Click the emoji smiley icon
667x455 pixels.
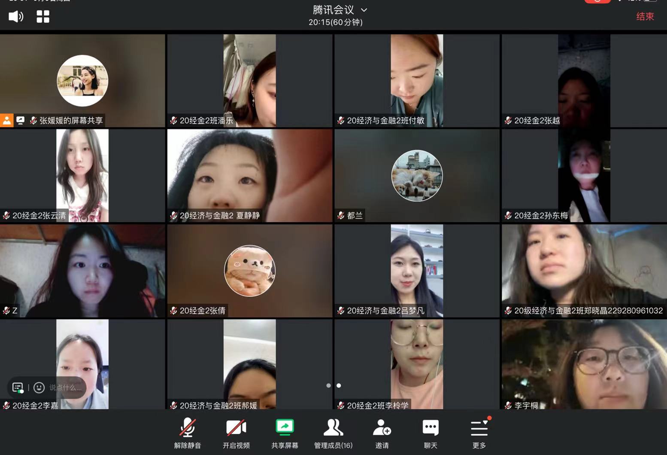(39, 388)
